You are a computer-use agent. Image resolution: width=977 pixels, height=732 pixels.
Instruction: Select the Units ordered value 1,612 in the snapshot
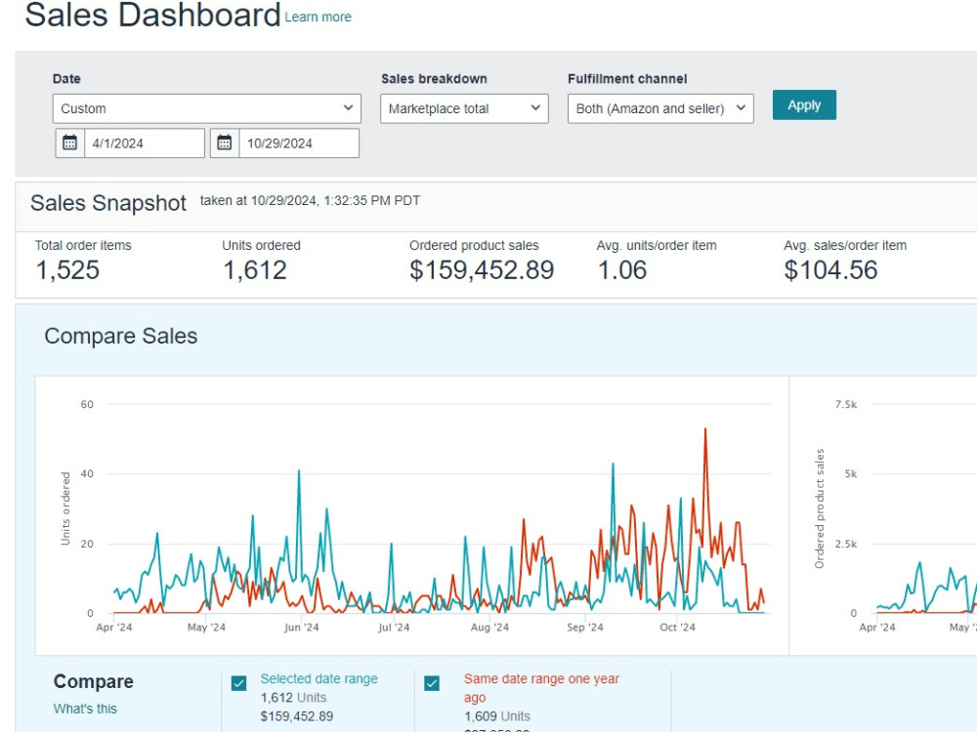[255, 270]
